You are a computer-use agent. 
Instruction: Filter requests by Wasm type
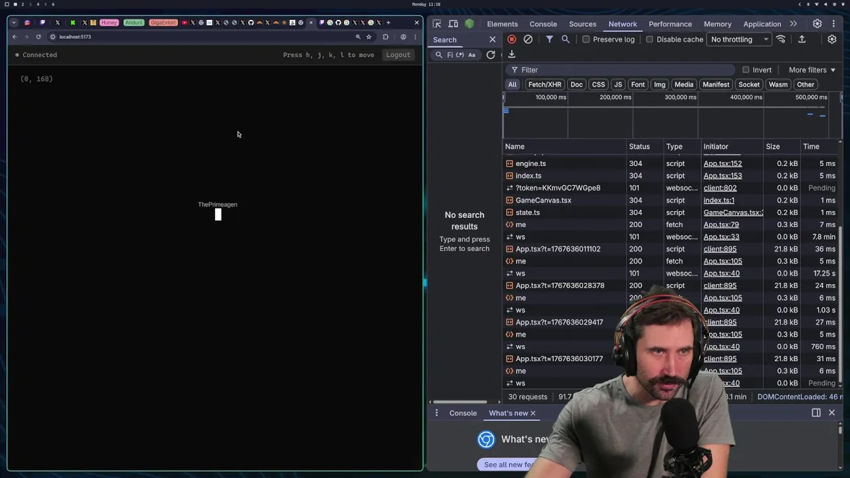point(778,84)
